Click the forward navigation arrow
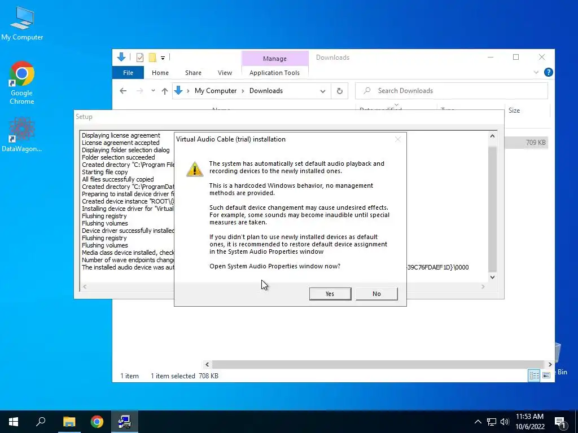The height and width of the screenshot is (433, 578). tap(140, 91)
